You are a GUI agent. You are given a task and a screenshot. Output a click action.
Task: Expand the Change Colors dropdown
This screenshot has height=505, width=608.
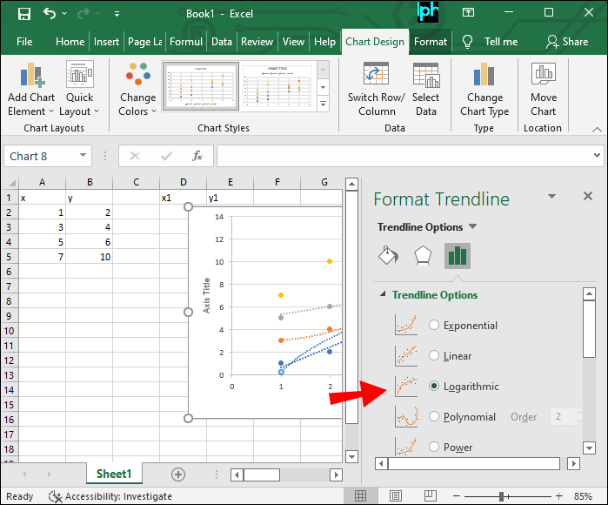[137, 90]
